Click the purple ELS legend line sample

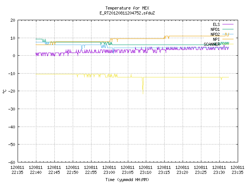click(x=228, y=24)
